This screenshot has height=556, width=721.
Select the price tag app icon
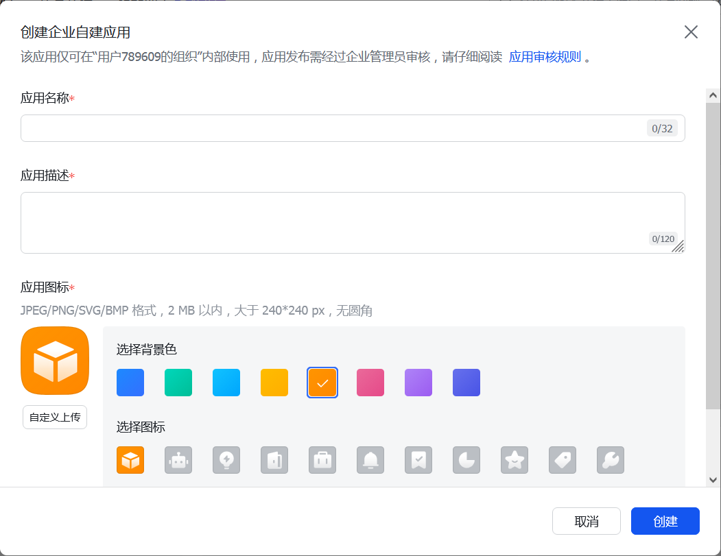[563, 460]
